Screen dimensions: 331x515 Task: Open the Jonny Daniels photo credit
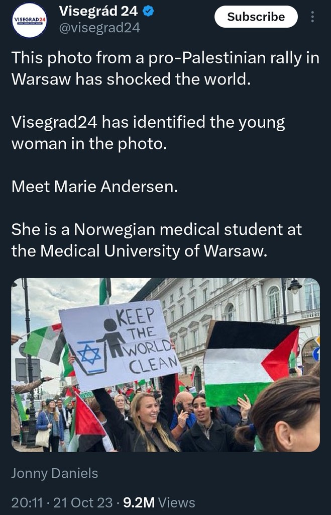54,473
